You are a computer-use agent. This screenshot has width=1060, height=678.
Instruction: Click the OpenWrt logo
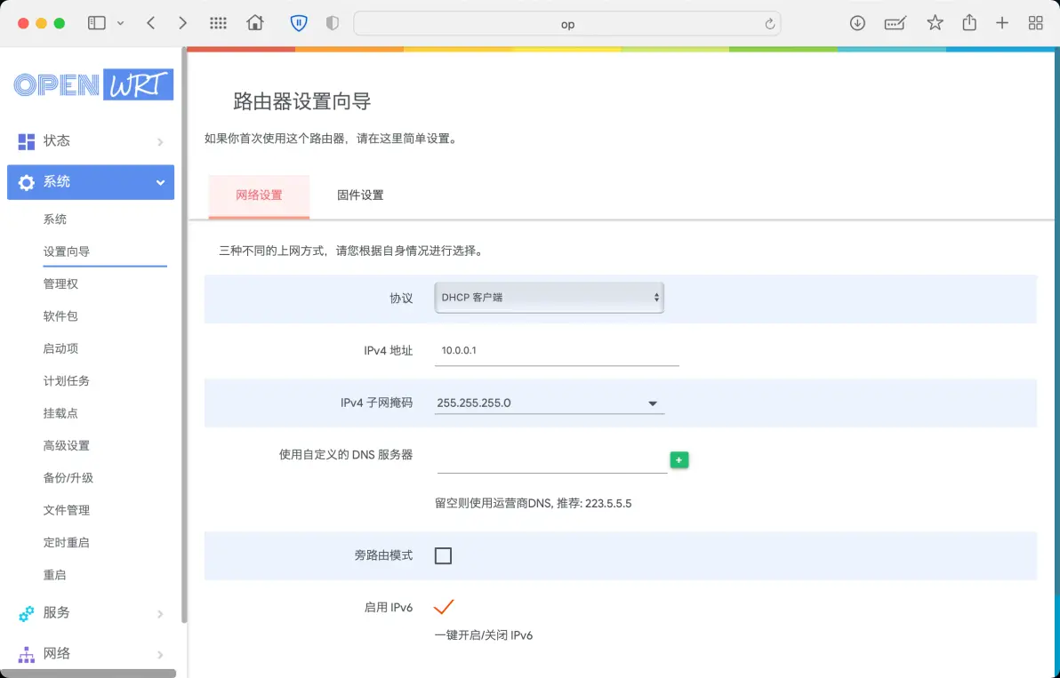93,84
